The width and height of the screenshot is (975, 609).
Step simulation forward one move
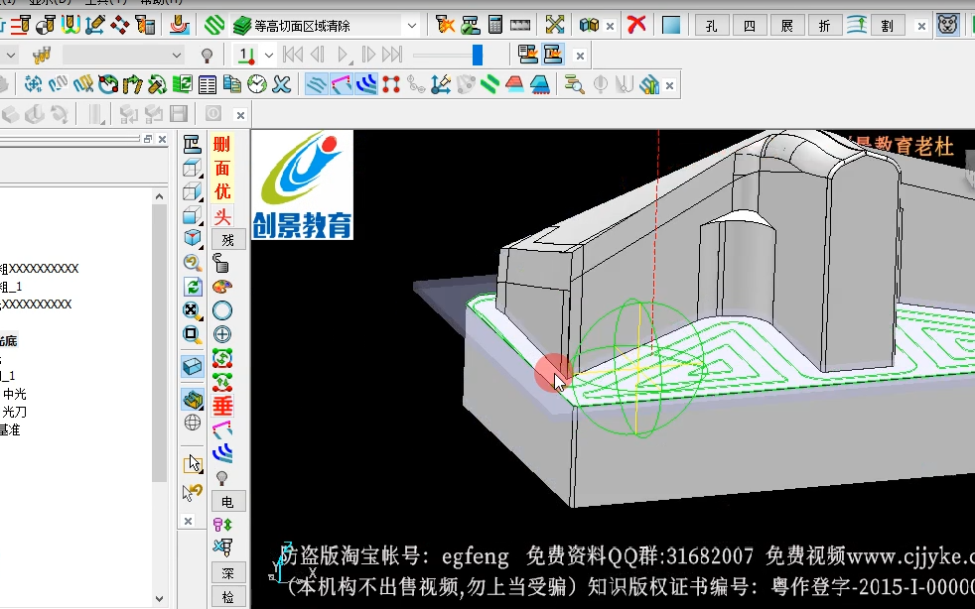[368, 55]
